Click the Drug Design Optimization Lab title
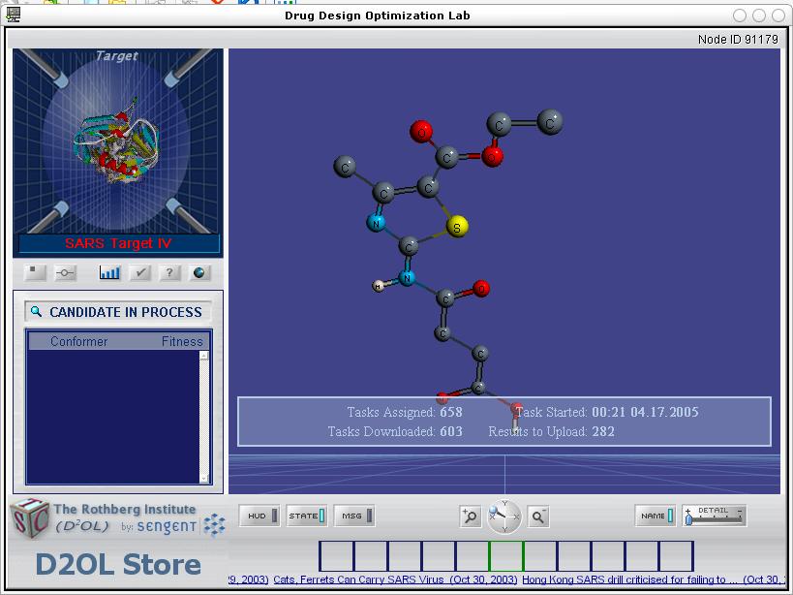Image resolution: width=793 pixels, height=595 pixels. pos(378,16)
